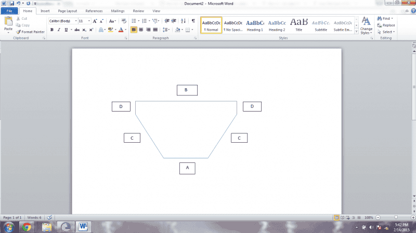Open File Explorer from the taskbar

click(47, 227)
